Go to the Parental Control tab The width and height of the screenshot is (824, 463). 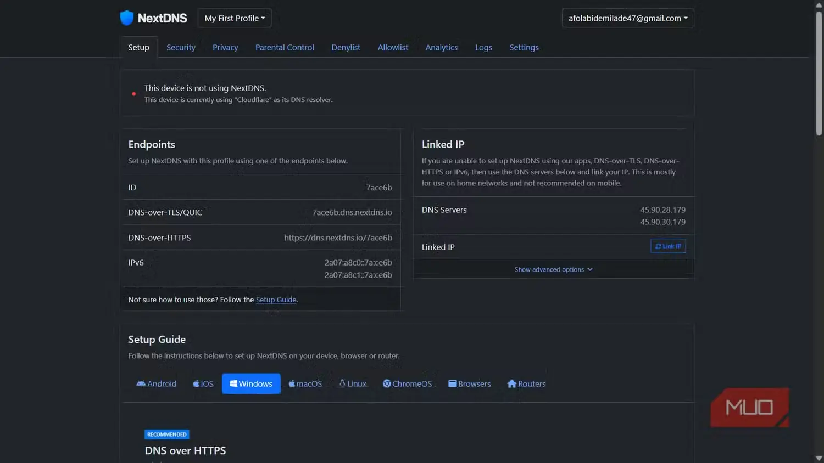click(x=285, y=47)
